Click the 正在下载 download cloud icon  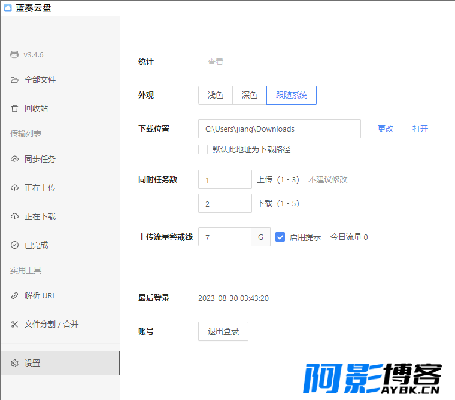coord(14,216)
